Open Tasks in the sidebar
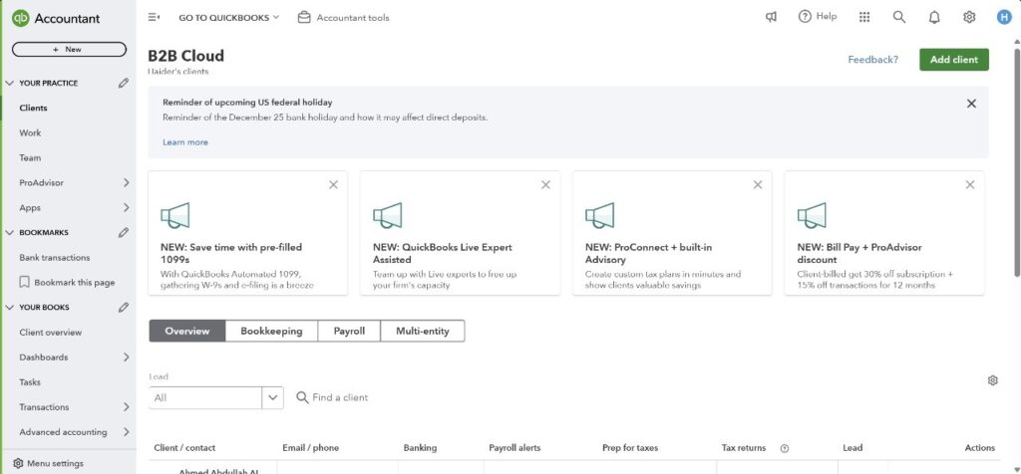 point(30,382)
